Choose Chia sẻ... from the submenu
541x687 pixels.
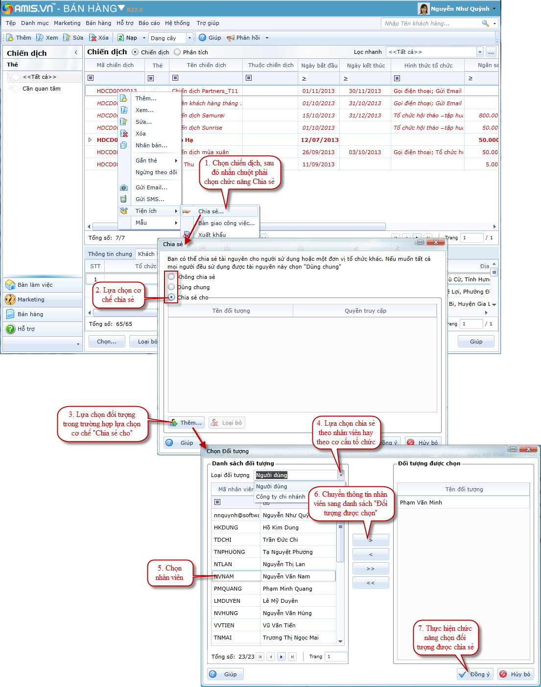pos(211,211)
